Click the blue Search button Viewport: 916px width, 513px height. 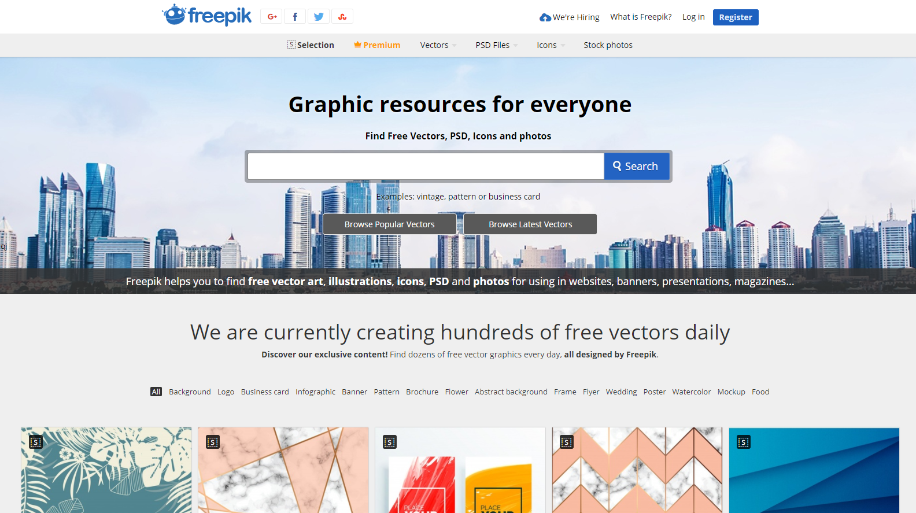pyautogui.click(x=636, y=166)
